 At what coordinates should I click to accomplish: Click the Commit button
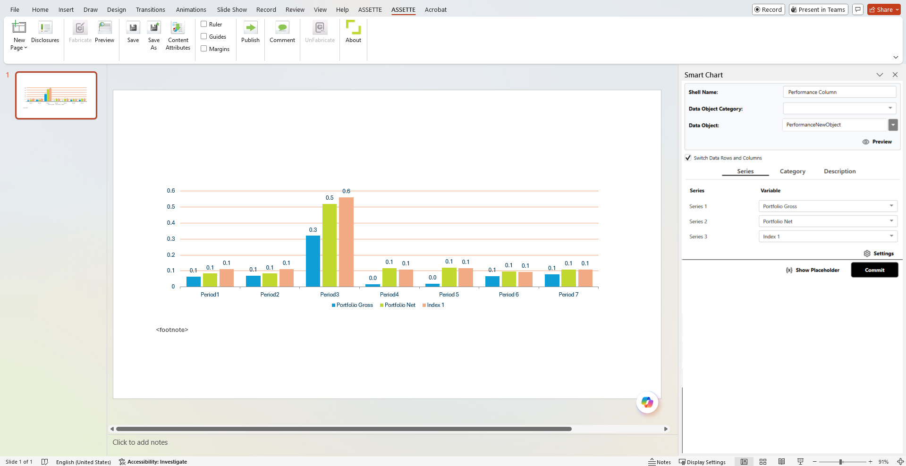874,270
